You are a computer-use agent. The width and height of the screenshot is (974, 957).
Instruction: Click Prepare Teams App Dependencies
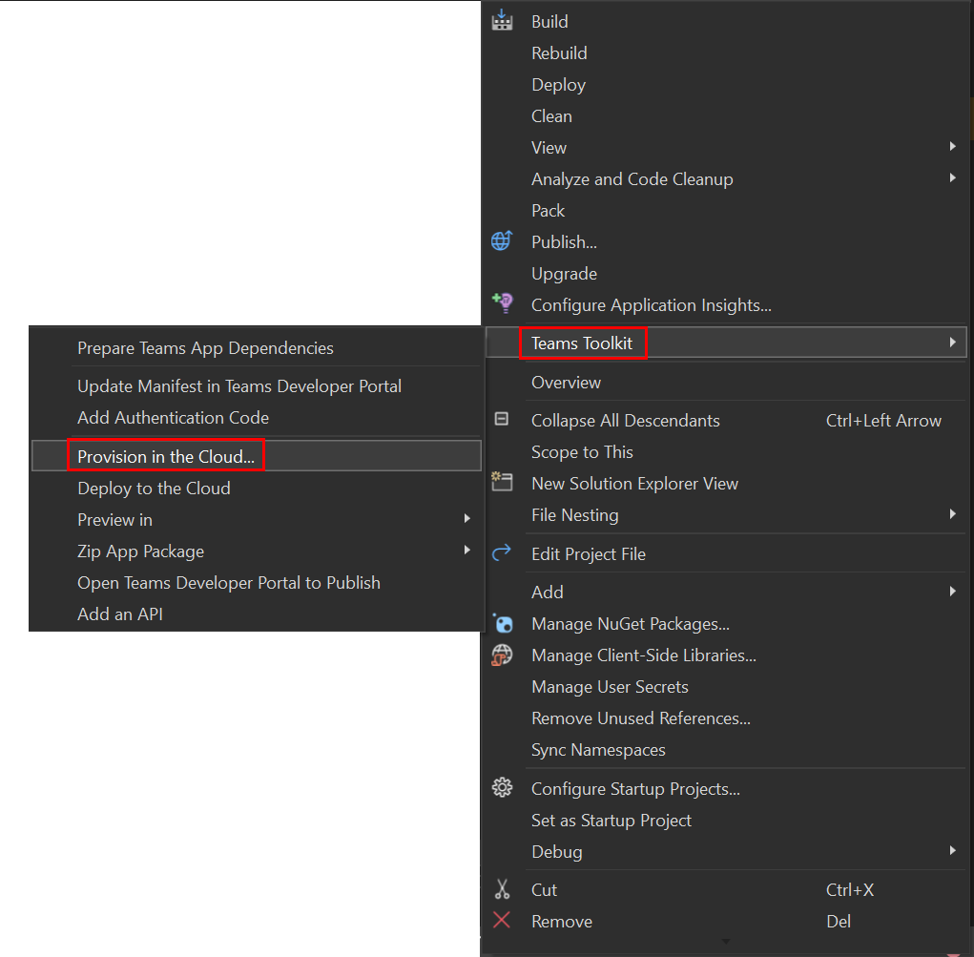204,347
